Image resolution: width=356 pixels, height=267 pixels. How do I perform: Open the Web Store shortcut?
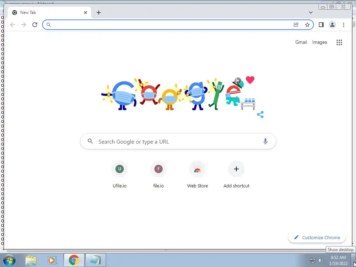197,175
